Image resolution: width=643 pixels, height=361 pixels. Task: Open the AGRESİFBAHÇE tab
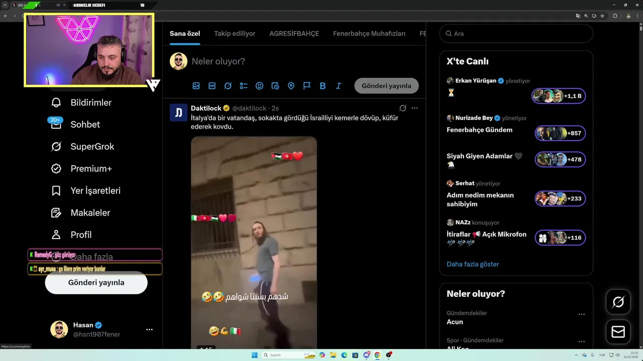coord(294,34)
